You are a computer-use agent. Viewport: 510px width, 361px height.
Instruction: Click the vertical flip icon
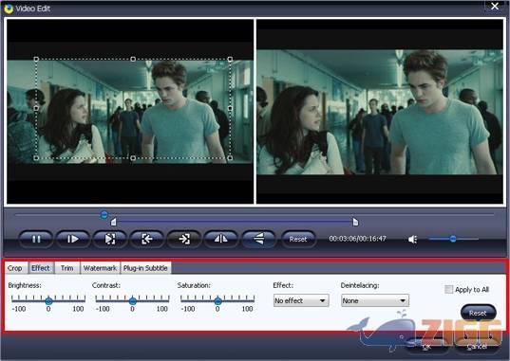tap(259, 240)
